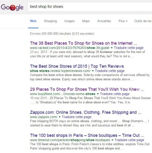Open The Best Shoe Stores of 2015 result
The image size is (152, 153).
tap(77, 66)
